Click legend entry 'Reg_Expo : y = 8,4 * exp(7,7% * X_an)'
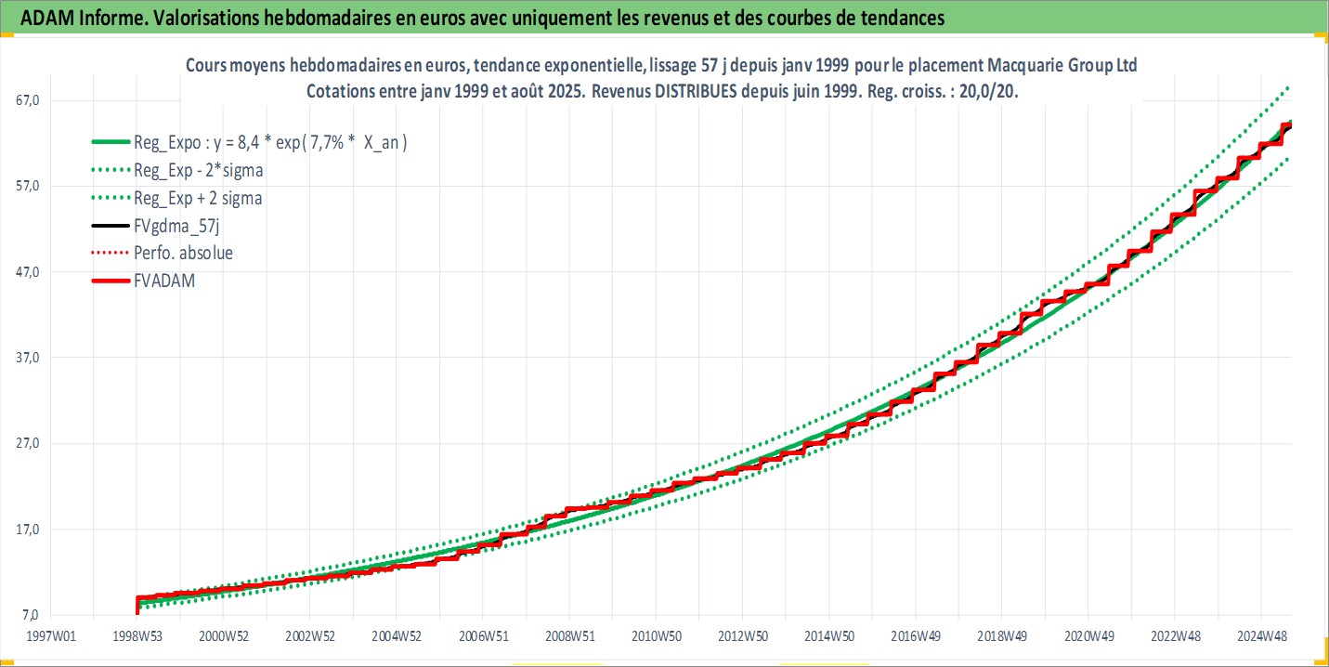1329x667 pixels. point(271,143)
